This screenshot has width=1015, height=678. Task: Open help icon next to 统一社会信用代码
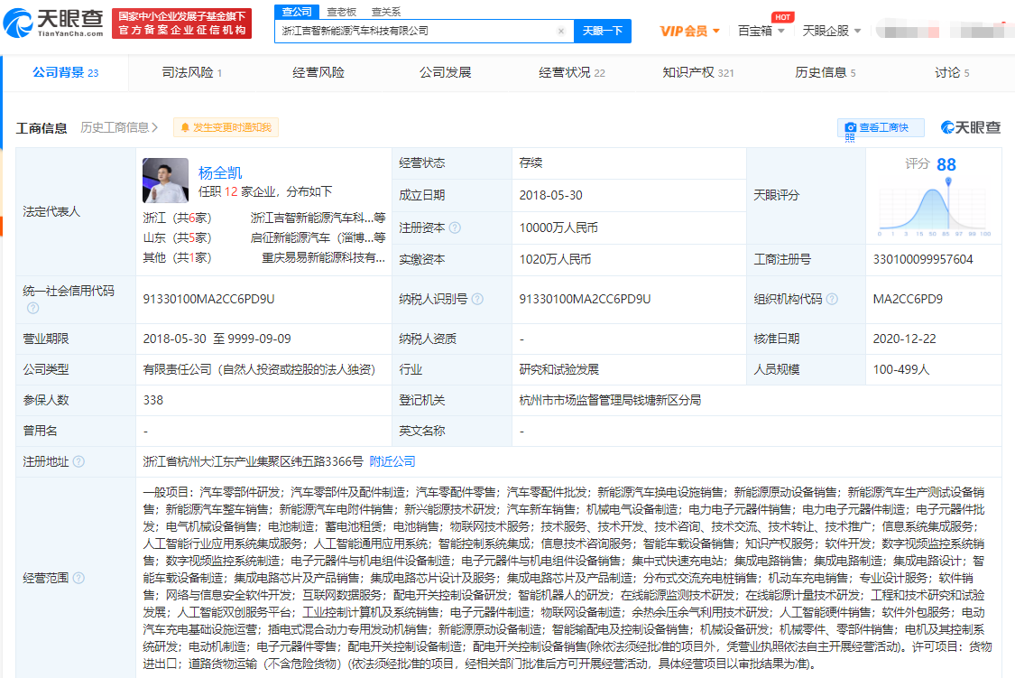(33, 308)
